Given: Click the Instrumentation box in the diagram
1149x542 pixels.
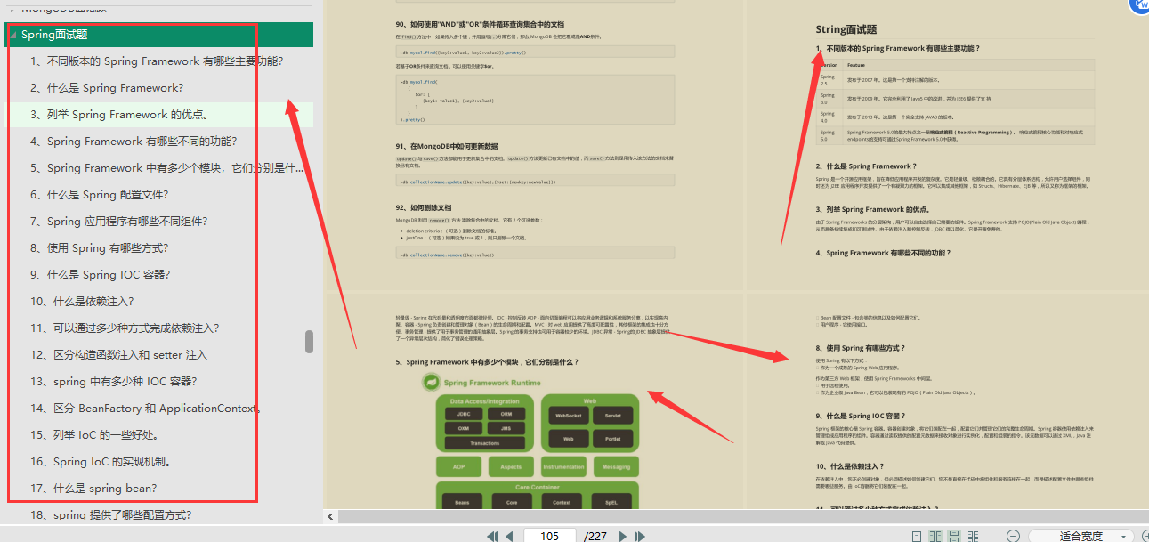Looking at the screenshot, I should point(563,466).
